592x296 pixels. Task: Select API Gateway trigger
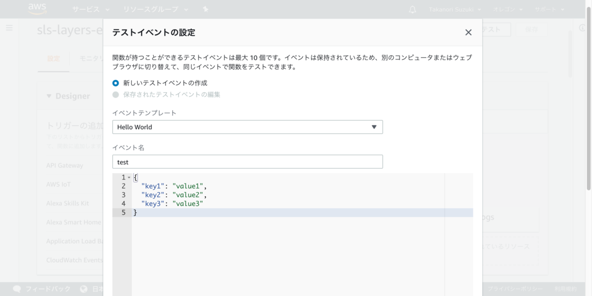coord(65,166)
